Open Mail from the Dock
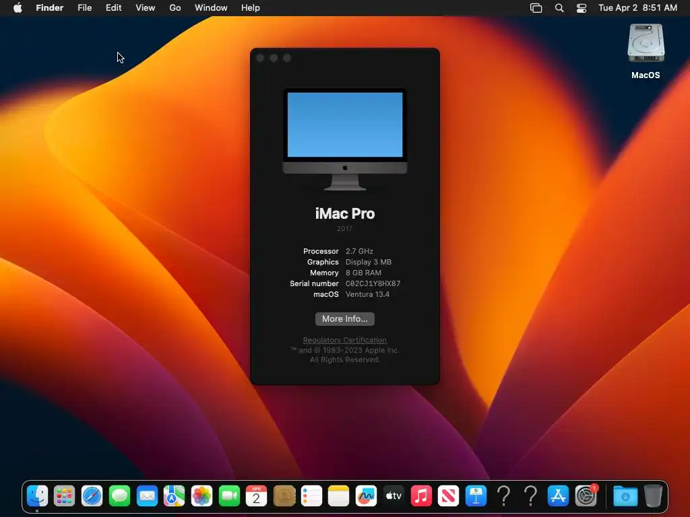Screen dimensions: 690x517 point(147,496)
